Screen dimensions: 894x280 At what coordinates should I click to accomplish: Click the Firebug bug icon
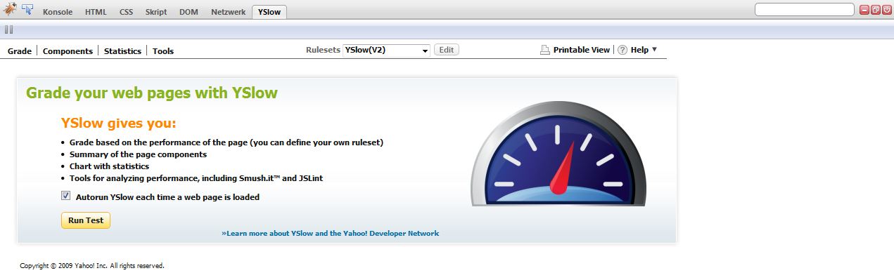tap(10, 10)
